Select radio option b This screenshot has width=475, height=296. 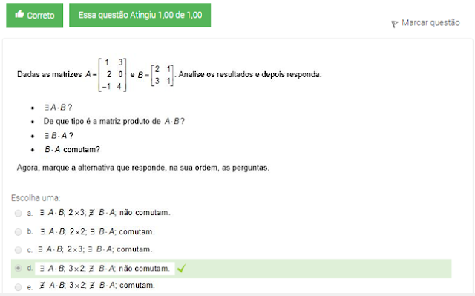tap(18, 232)
